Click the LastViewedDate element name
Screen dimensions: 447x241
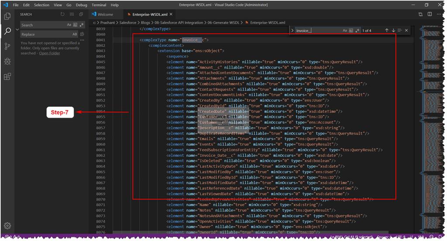pos(214,194)
